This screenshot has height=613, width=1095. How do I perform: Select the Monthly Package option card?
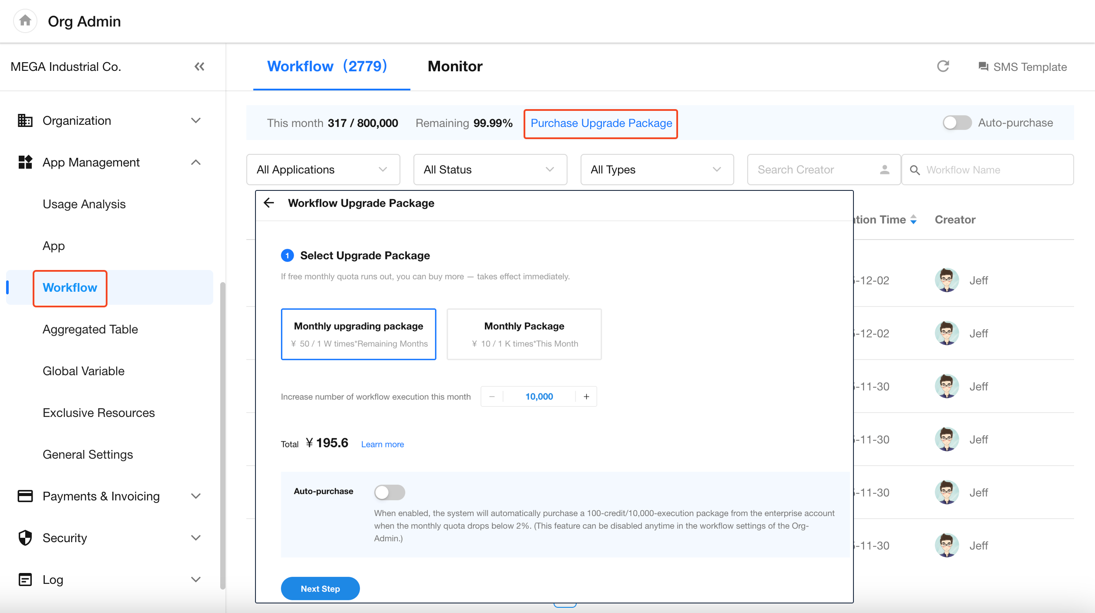click(x=524, y=334)
